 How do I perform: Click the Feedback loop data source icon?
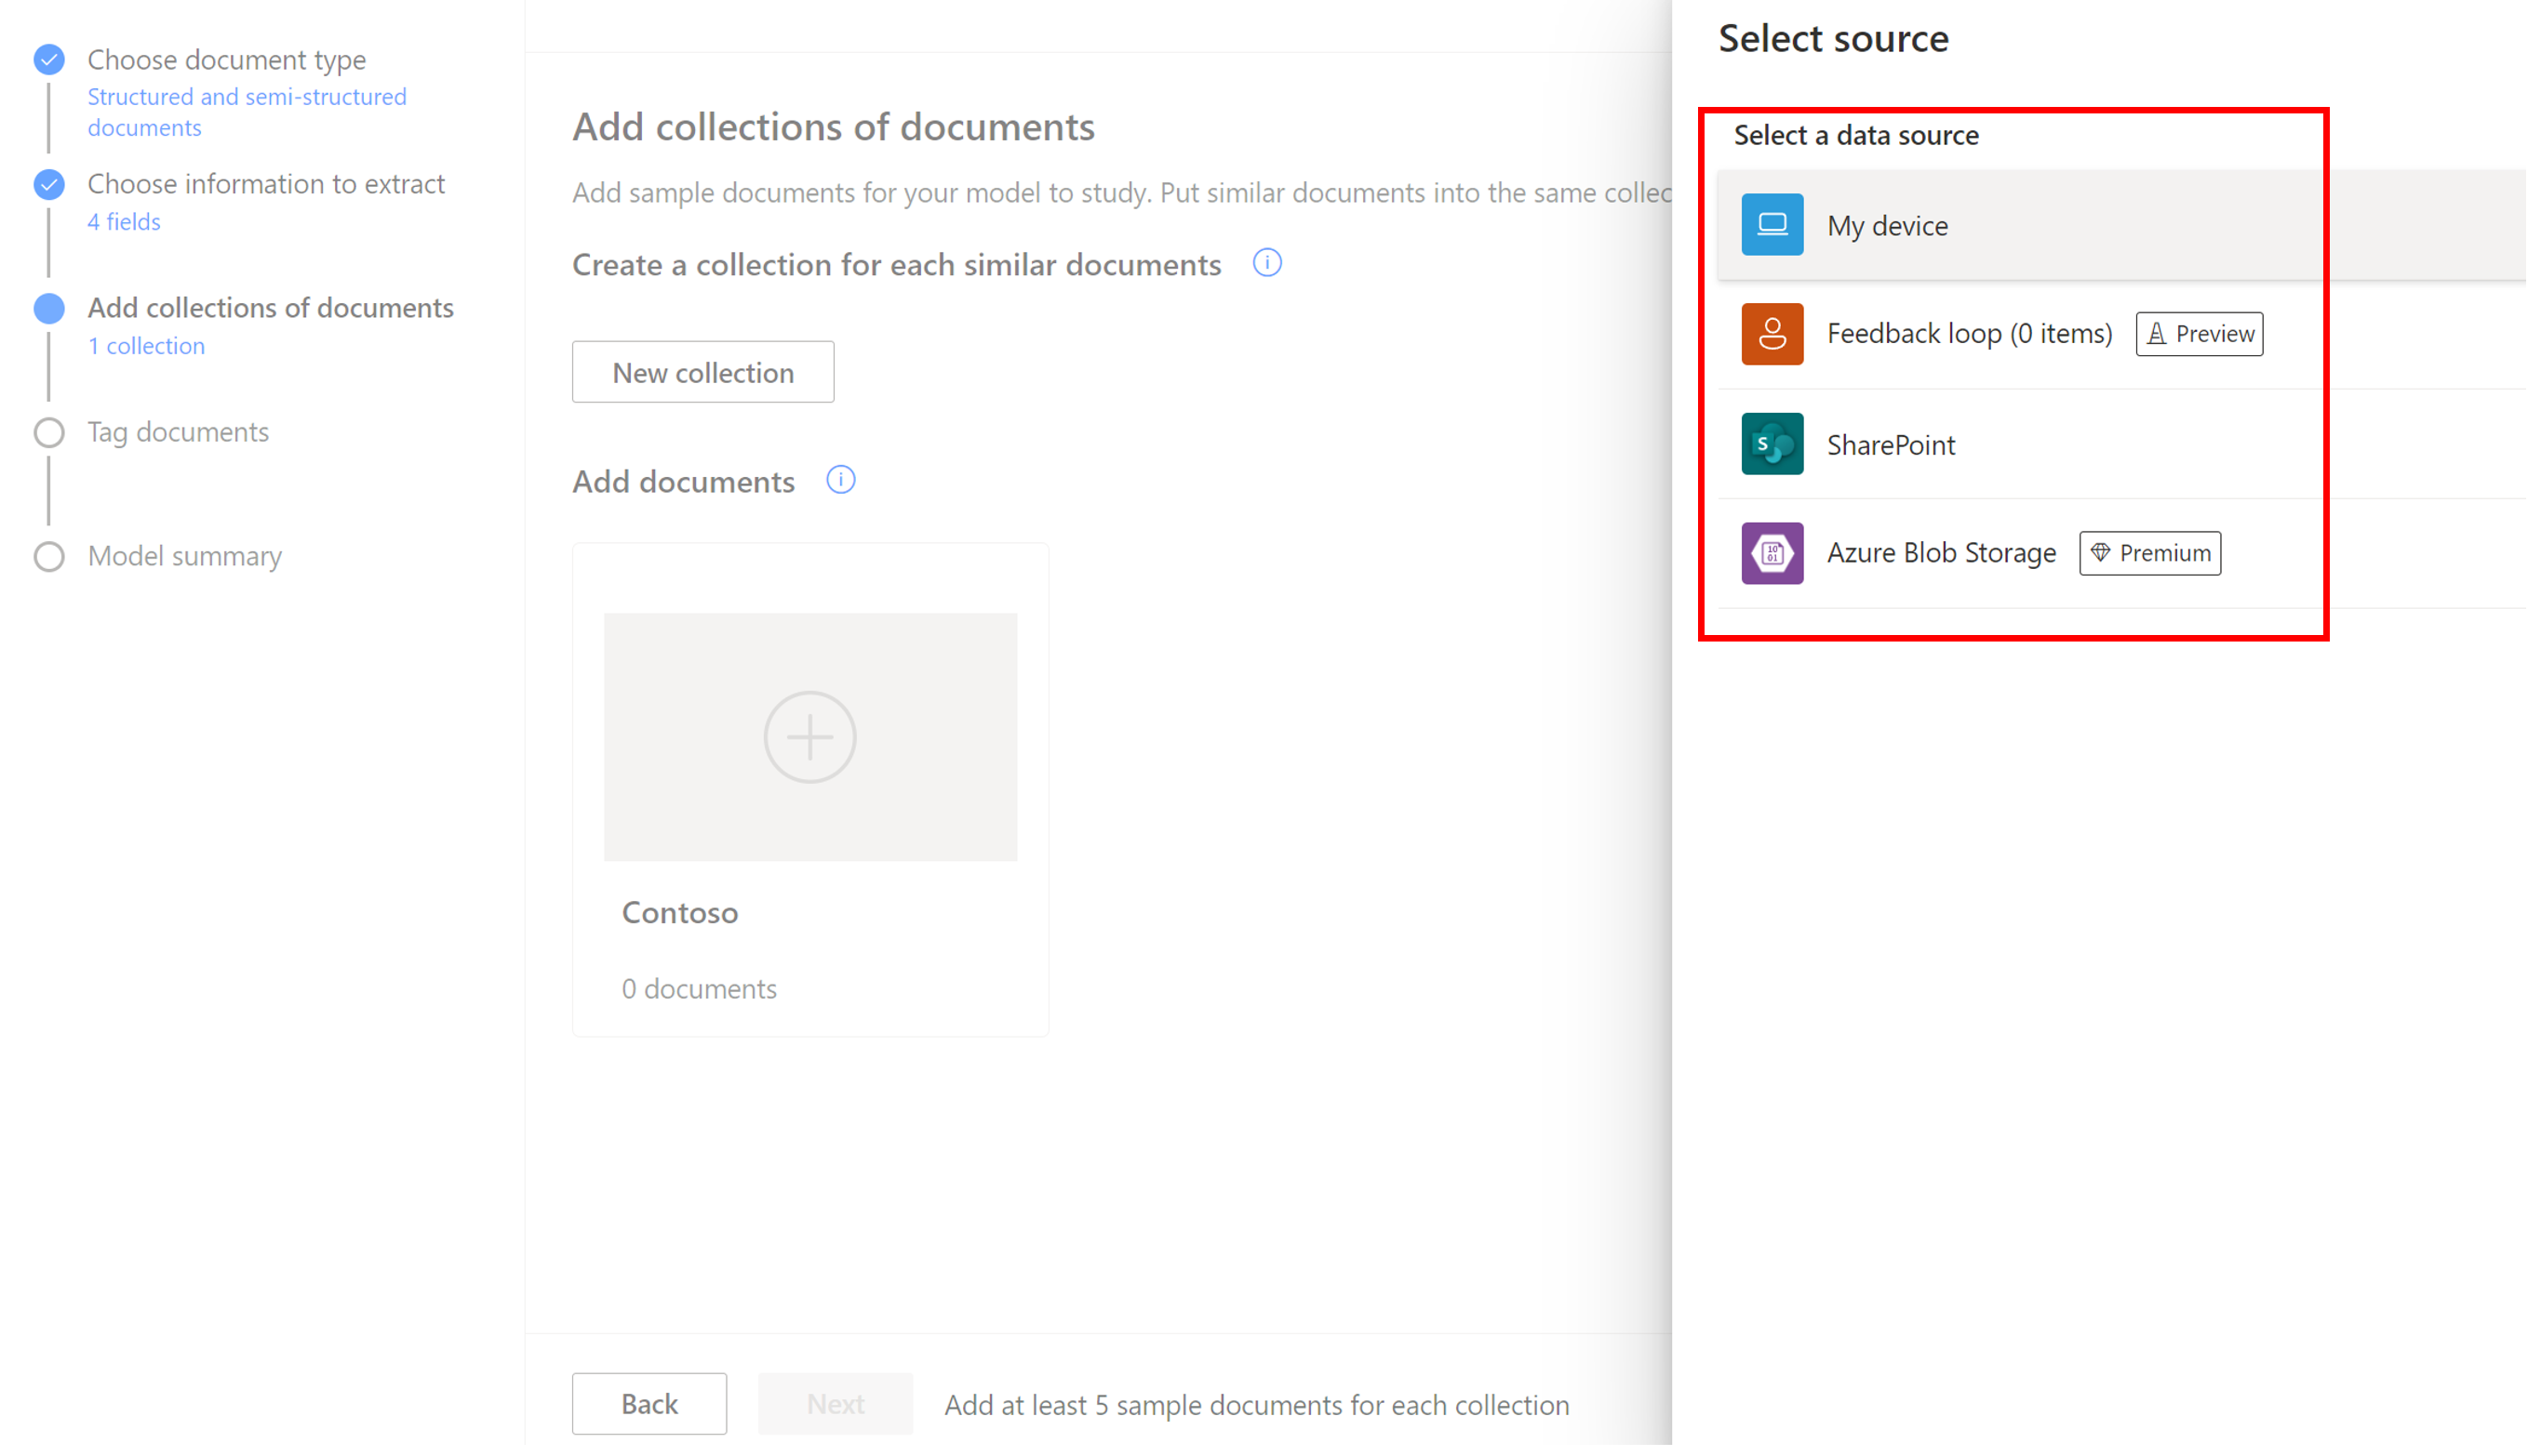(x=1771, y=333)
